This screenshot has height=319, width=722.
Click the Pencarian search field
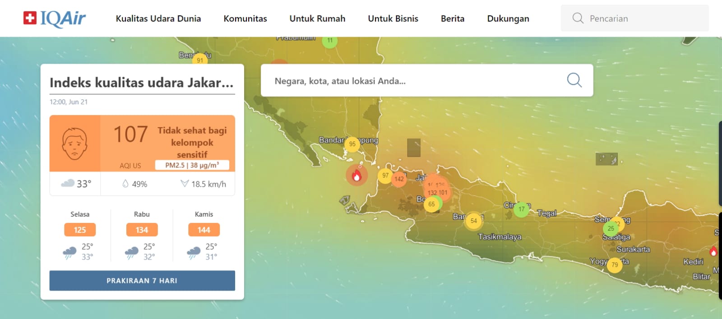coord(641,18)
